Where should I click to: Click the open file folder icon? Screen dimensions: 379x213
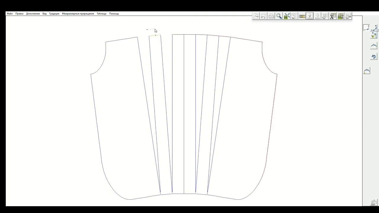tap(256, 16)
